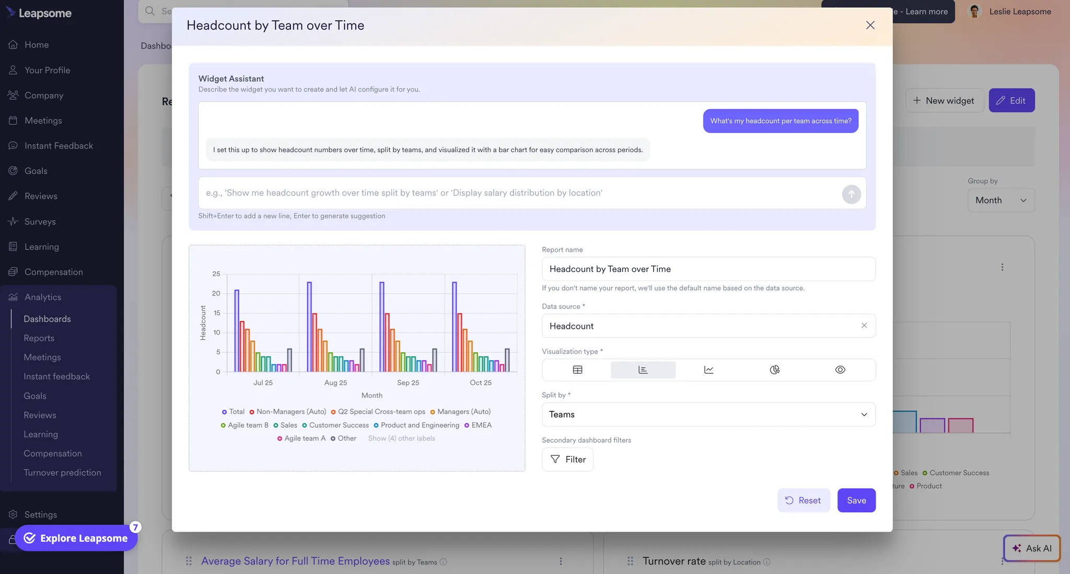Select the eye (overview) visualization type

click(840, 370)
